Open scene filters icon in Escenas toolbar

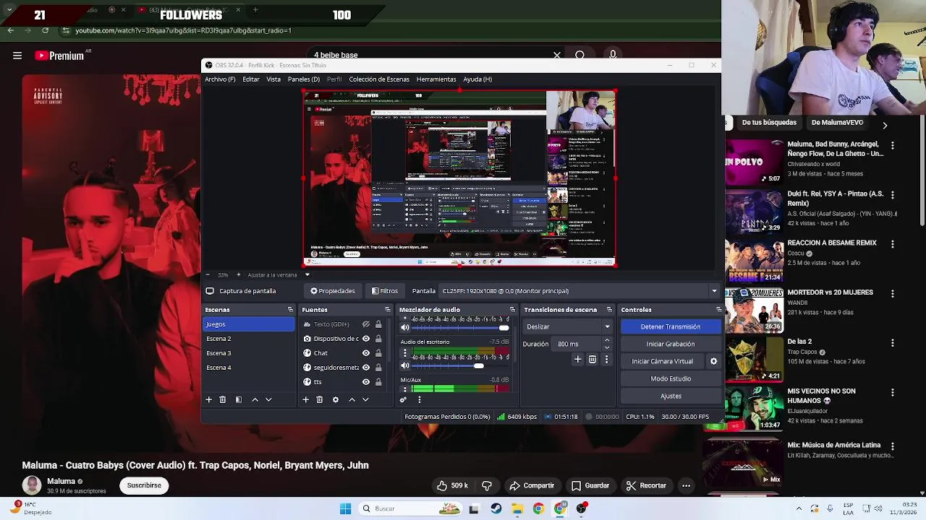click(x=239, y=399)
